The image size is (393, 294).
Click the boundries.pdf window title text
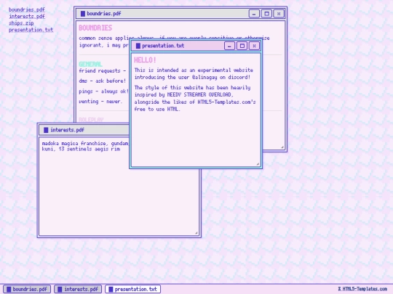pos(104,14)
